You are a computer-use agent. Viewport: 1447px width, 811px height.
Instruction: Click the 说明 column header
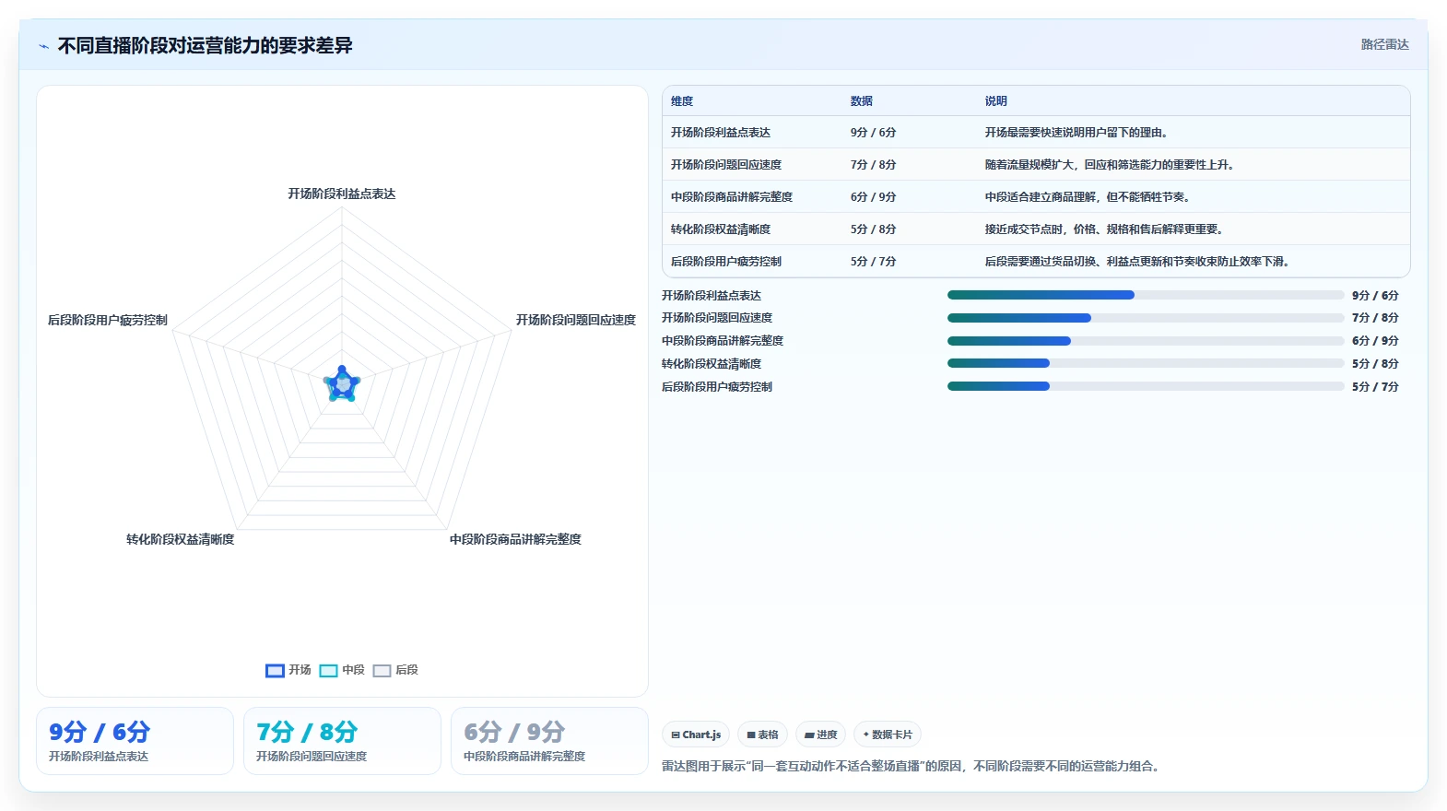click(996, 101)
